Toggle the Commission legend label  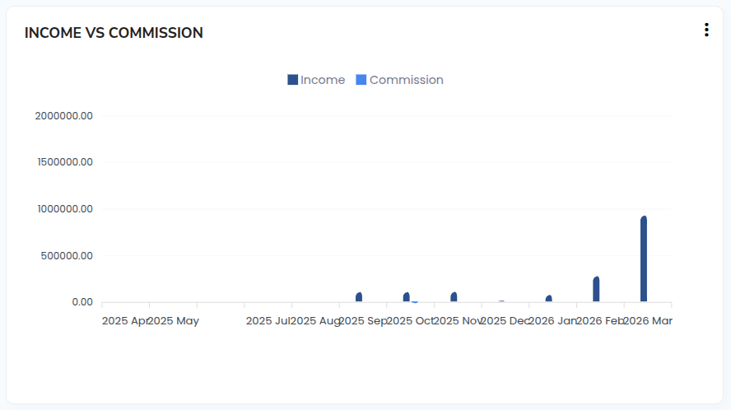(406, 80)
